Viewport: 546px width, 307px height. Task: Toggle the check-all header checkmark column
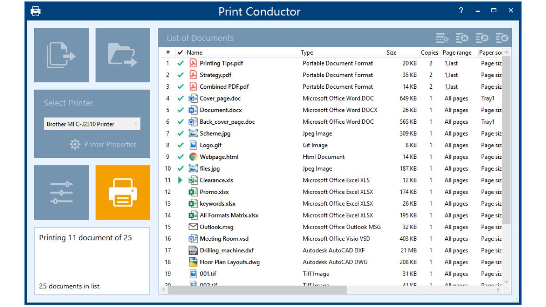click(x=181, y=53)
